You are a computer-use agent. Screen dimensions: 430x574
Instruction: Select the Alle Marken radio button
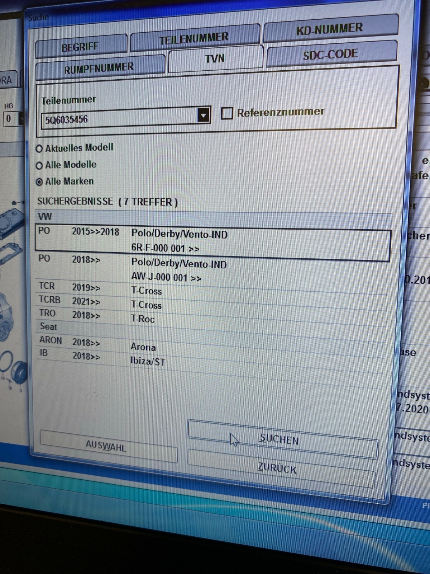[39, 182]
